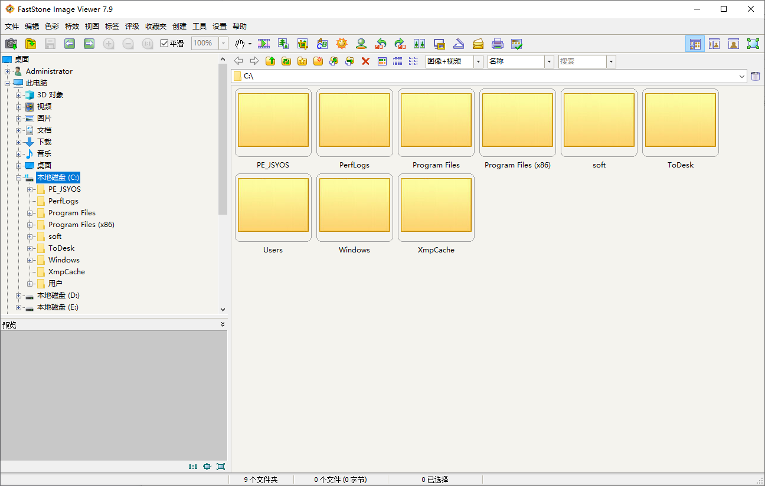This screenshot has height=486, width=765.
Task: Switch to details list view icon
Action: click(x=398, y=61)
